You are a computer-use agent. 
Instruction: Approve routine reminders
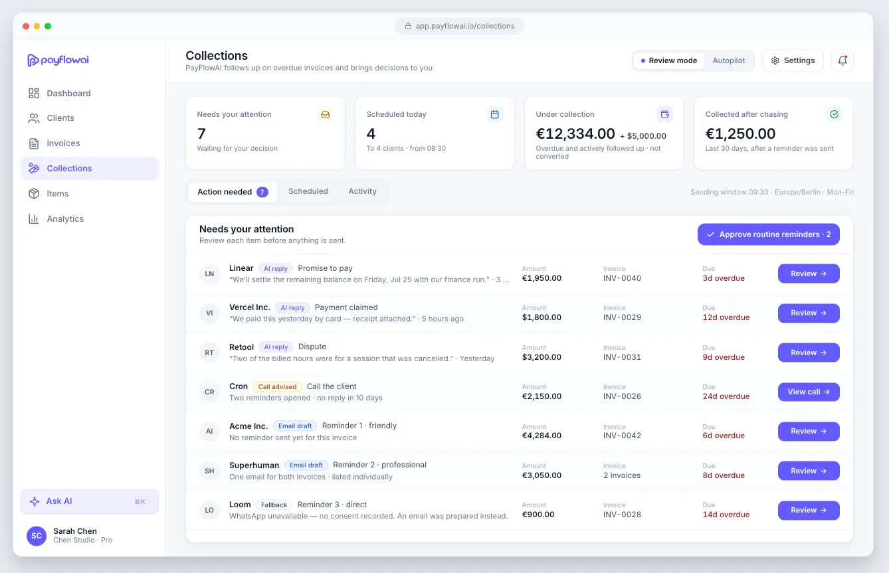tap(769, 234)
